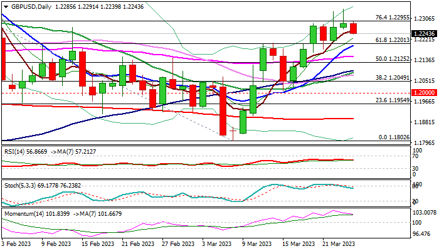Select the GBPUSD,Daily chart title

(31, 7)
